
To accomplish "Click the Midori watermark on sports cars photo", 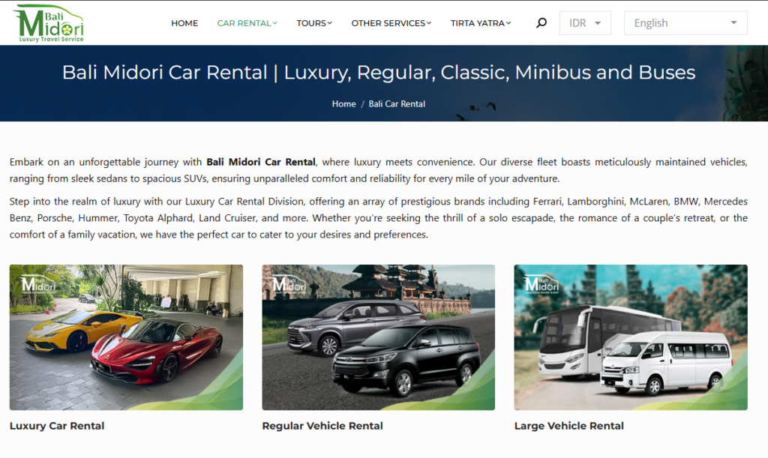I will tap(37, 284).
